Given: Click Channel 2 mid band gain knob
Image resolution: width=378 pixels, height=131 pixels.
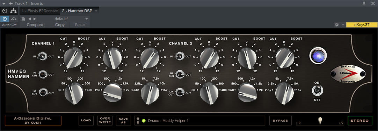Looking at the screenshot, I should [x=247, y=58].
